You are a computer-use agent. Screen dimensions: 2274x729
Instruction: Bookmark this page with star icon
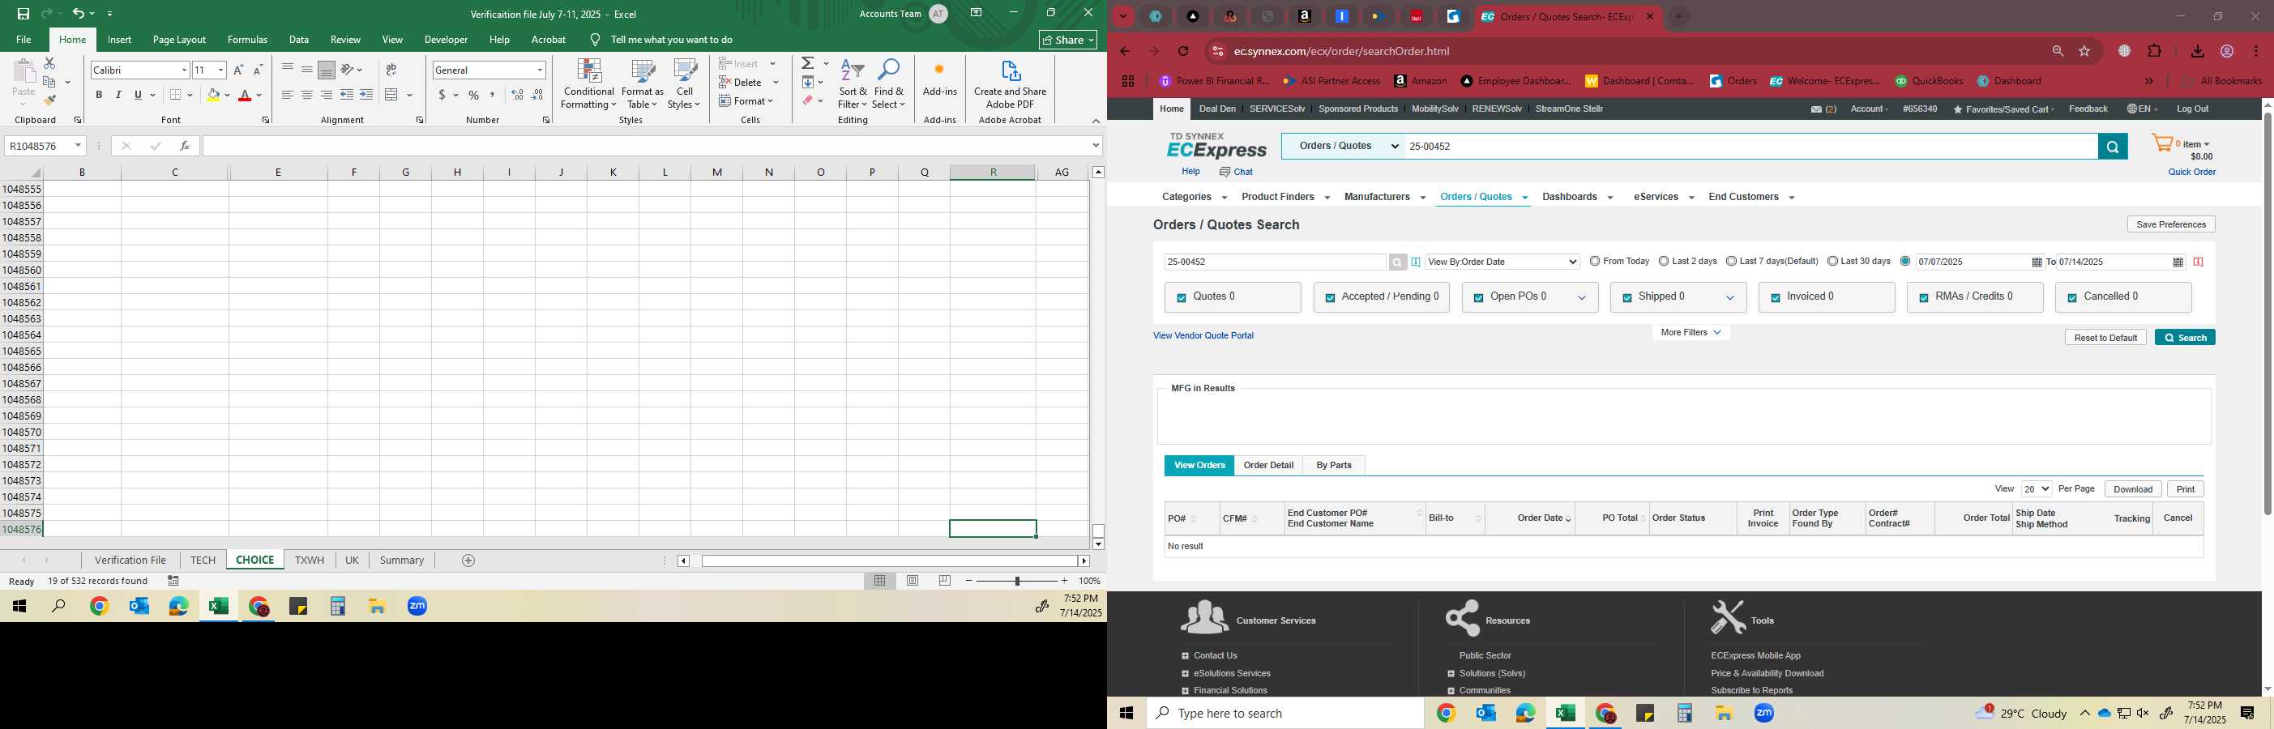pyautogui.click(x=2085, y=51)
